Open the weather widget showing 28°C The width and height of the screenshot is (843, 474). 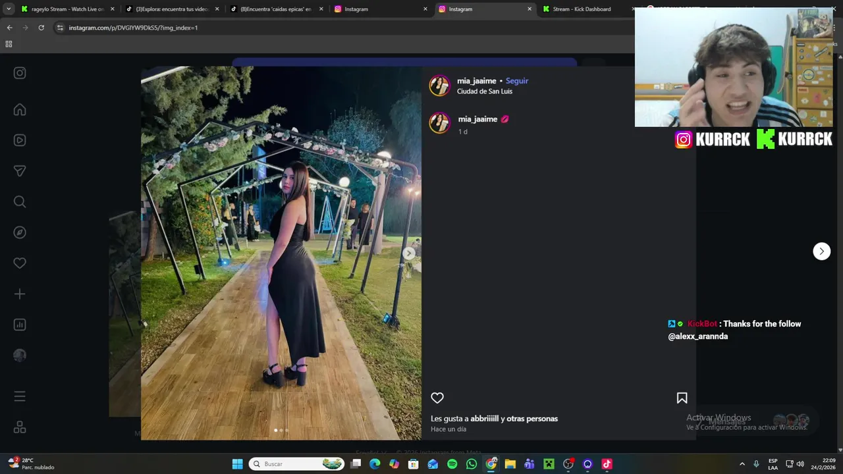(32, 464)
